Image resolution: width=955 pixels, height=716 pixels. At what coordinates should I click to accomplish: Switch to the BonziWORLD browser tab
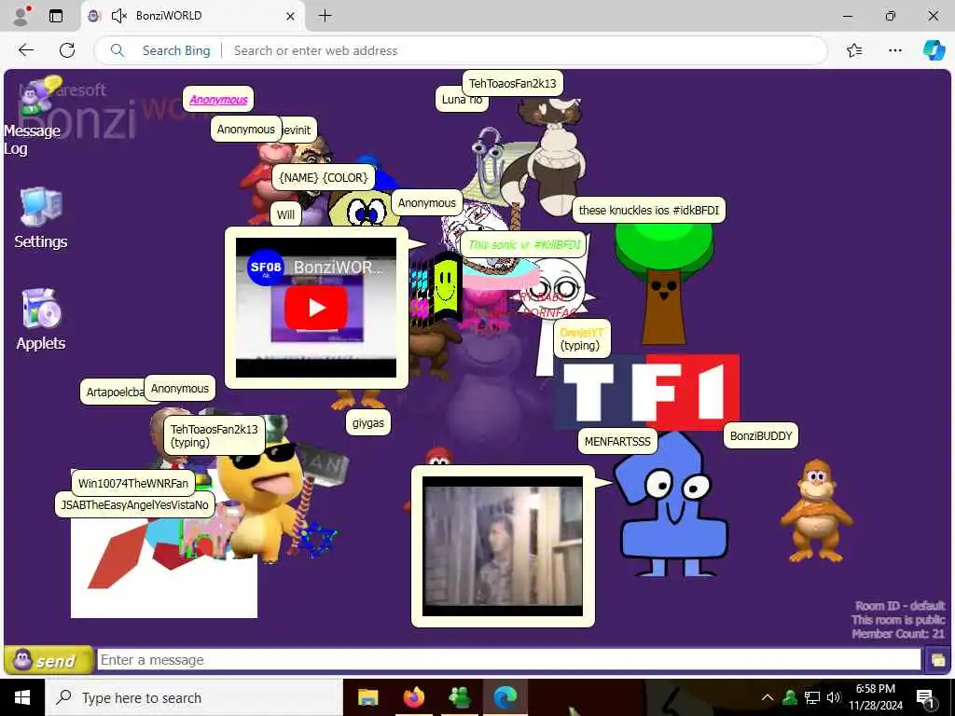(193, 16)
